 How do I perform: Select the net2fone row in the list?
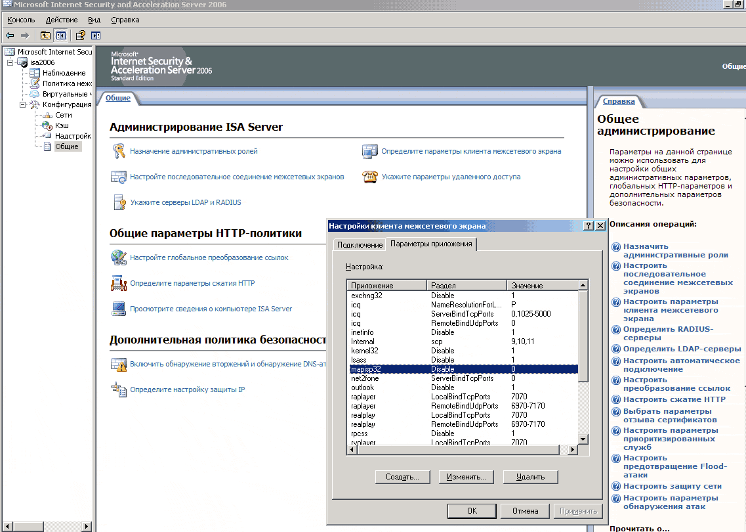[x=463, y=378]
